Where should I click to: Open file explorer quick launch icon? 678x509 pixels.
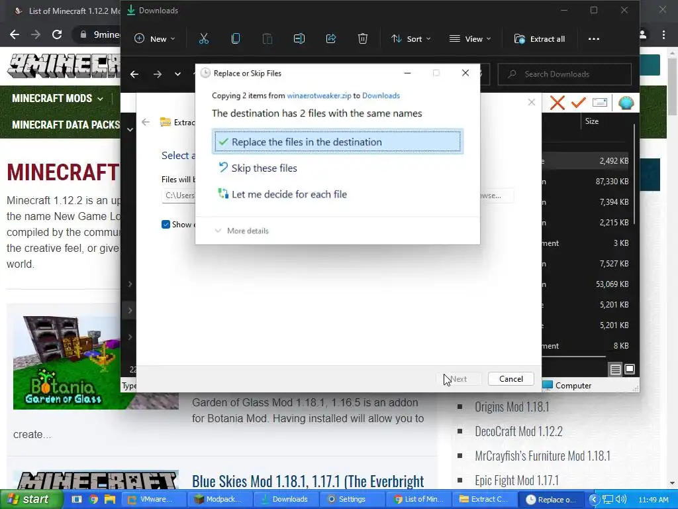110,499
